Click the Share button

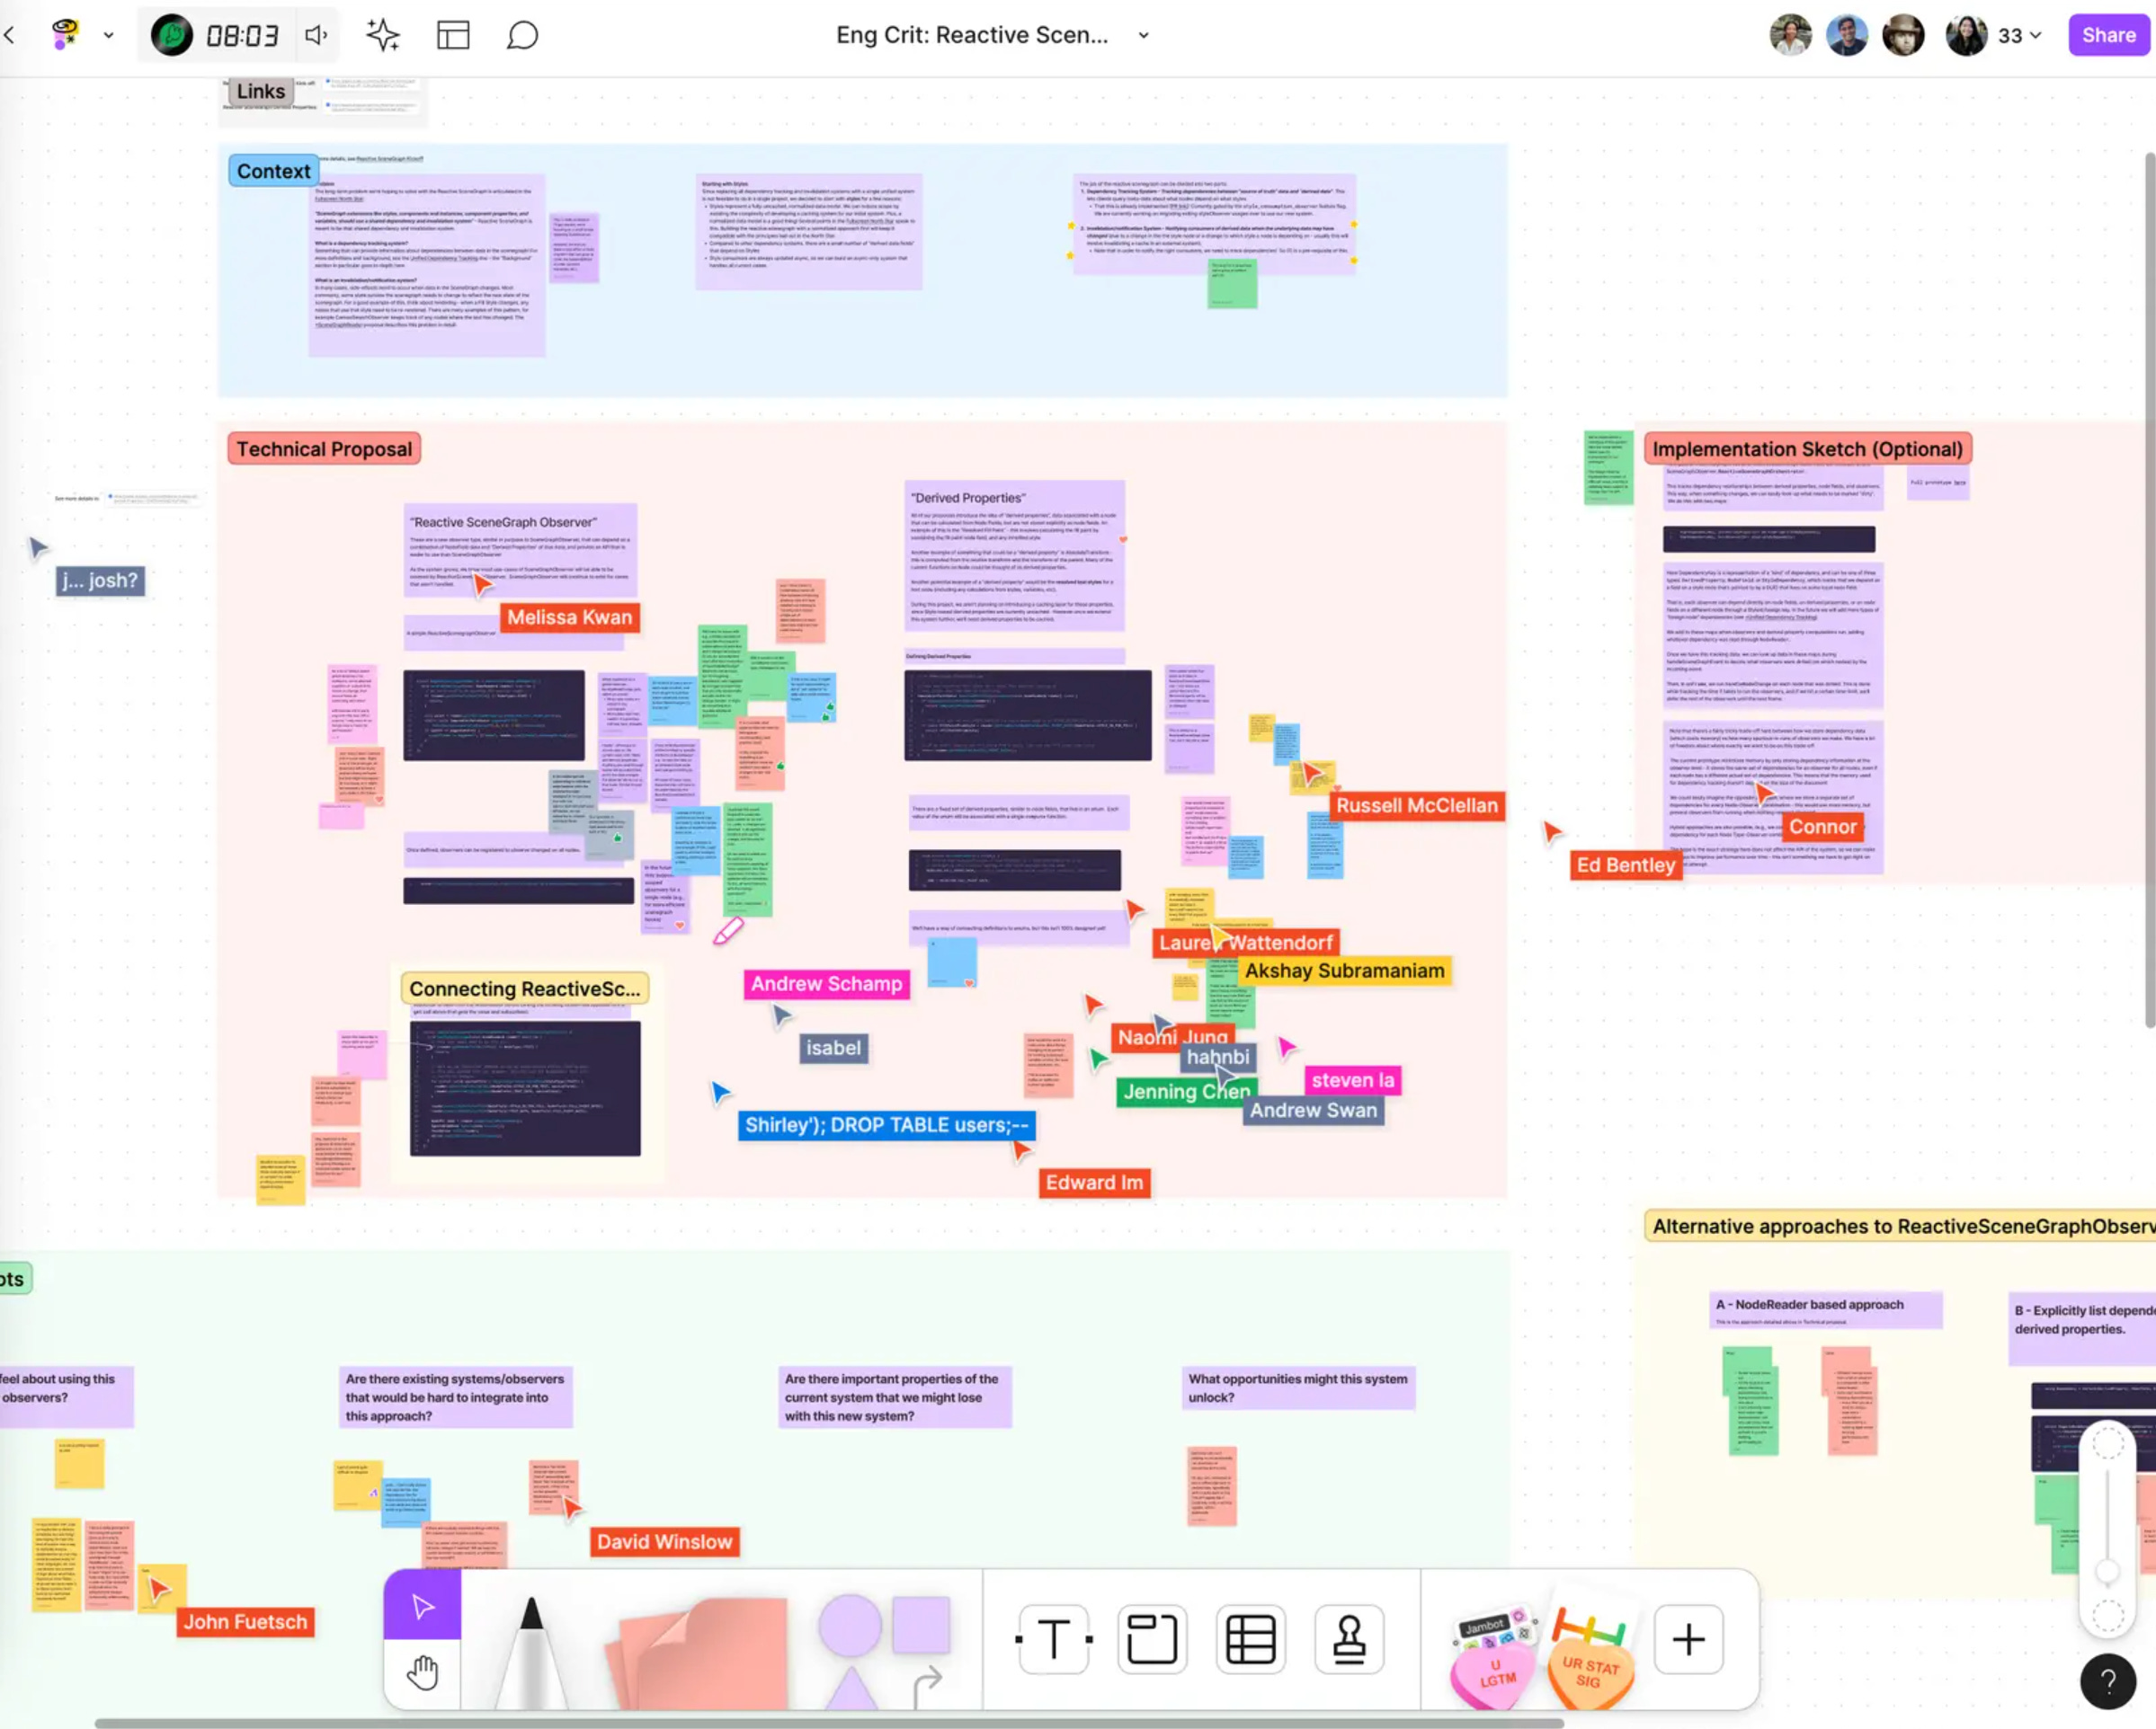2108,35
